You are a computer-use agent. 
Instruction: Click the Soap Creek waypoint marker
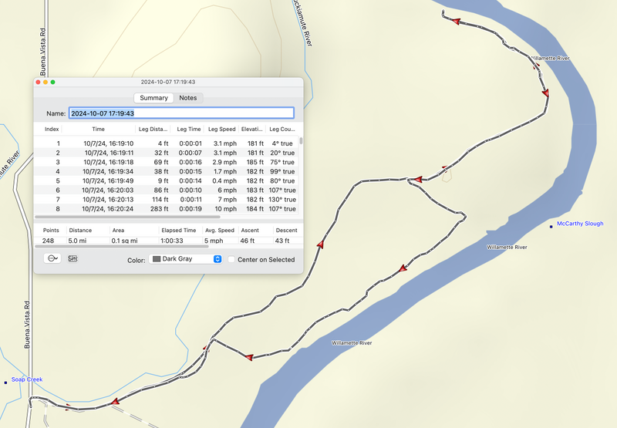tap(6, 381)
